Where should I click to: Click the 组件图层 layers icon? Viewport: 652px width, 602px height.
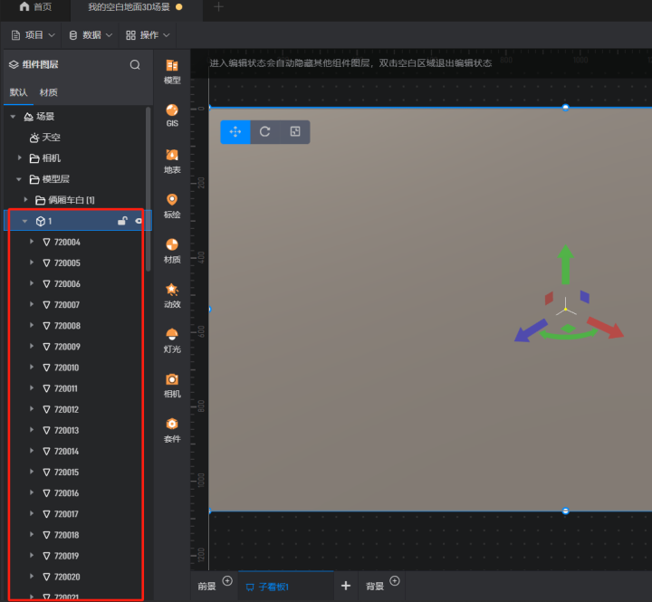14,64
